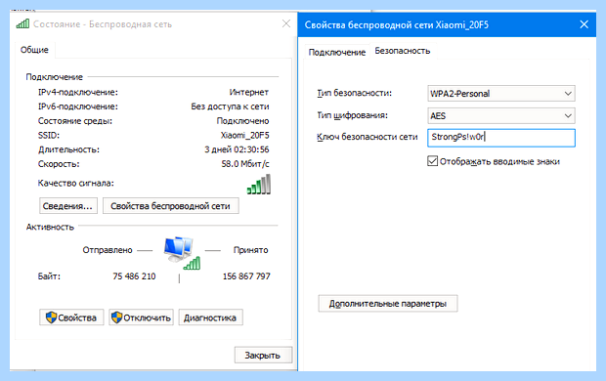Click the 'Подключено' media state value
The image size is (606, 381).
coord(242,121)
